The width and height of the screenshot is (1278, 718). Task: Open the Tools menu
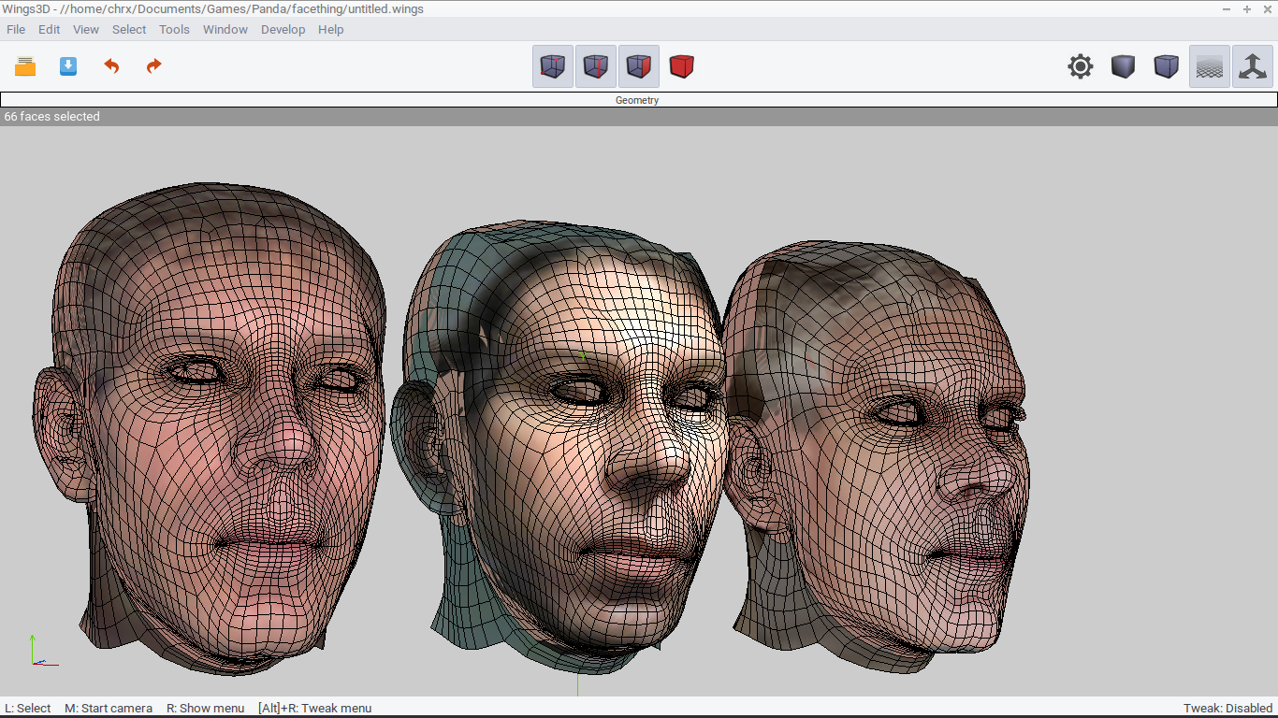click(x=174, y=29)
